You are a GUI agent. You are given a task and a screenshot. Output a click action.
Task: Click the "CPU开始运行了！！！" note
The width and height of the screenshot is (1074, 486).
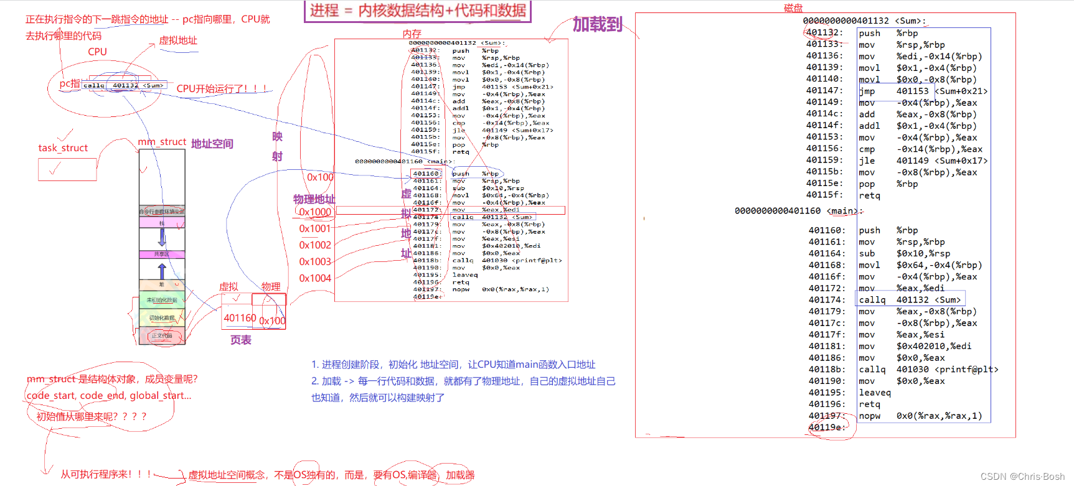click(x=222, y=88)
